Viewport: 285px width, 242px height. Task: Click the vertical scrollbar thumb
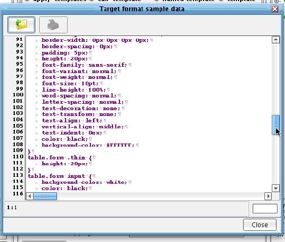pyautogui.click(x=275, y=125)
